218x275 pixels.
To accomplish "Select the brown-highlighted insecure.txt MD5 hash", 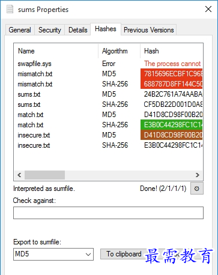I will (171, 135).
